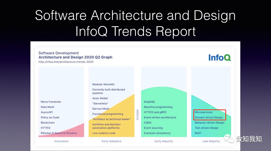Viewport: 271px width, 151px height.
Task: Click the 'Early Adopters' column label
Action: coord(111,141)
